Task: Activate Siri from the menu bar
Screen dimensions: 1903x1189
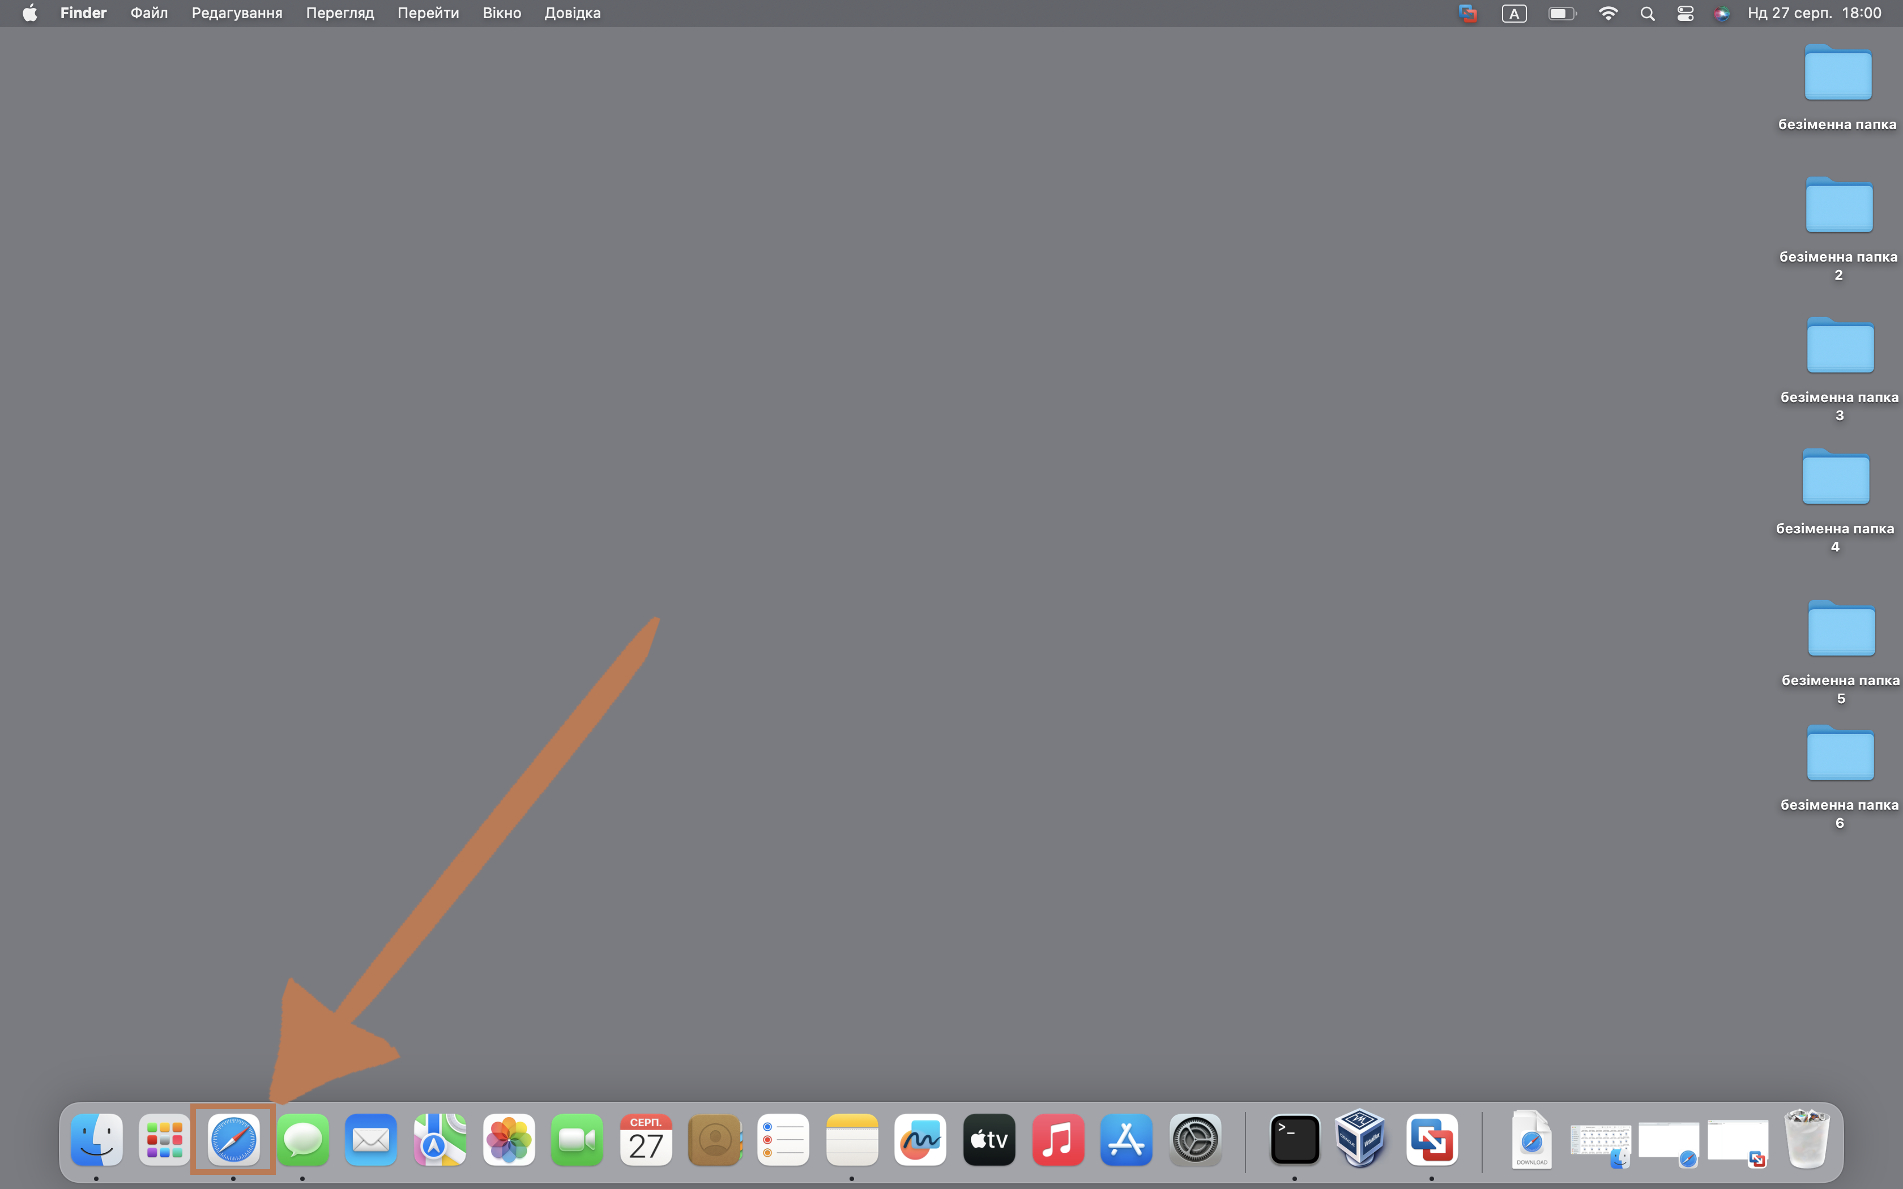Action: click(x=1721, y=14)
